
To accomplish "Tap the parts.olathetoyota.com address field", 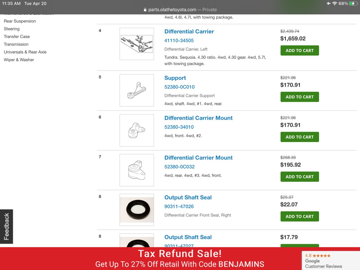I will 180,10.
